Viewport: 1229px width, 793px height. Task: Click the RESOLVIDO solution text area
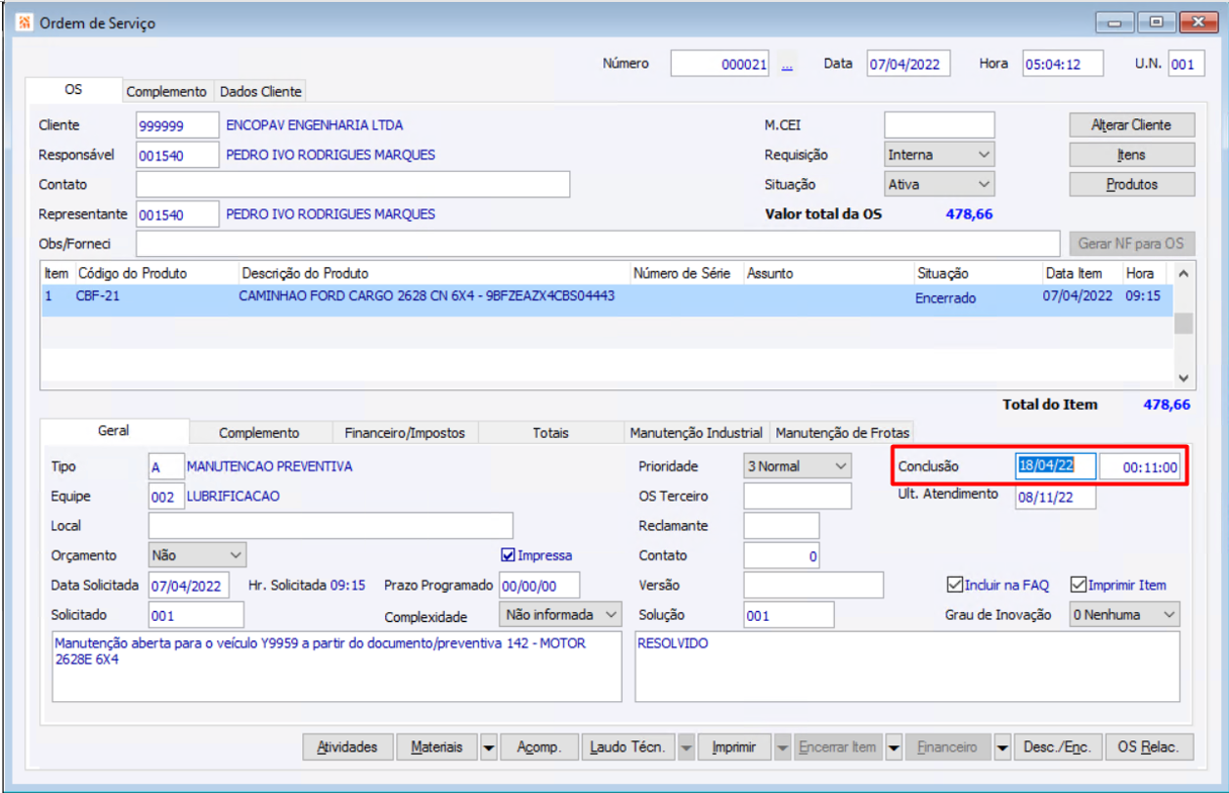pyautogui.click(x=907, y=666)
